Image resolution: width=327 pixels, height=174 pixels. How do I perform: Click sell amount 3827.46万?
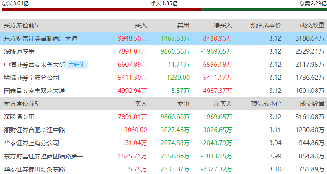coord(175,130)
